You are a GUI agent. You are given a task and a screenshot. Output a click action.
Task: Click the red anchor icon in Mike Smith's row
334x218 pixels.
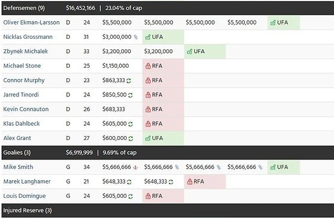point(135,167)
